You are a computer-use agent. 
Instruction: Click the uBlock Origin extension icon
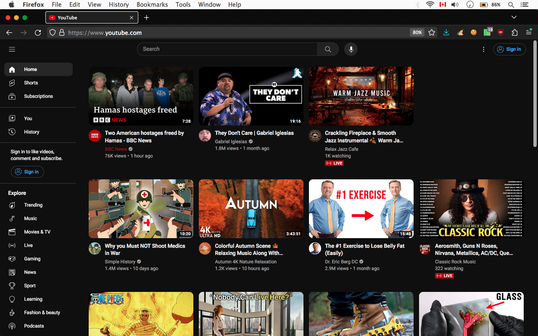(x=501, y=32)
